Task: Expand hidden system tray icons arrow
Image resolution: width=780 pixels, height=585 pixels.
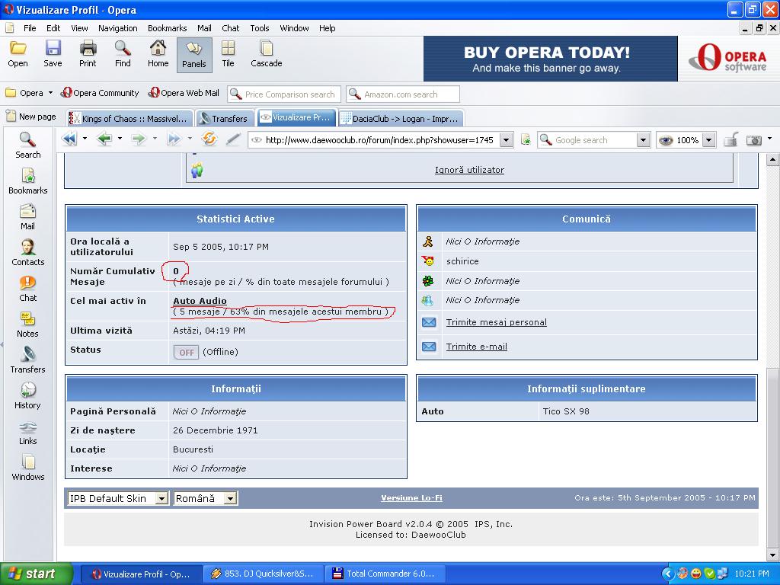Action: (668, 574)
